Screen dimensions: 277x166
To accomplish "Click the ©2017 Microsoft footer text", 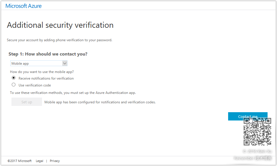I will [19, 161].
